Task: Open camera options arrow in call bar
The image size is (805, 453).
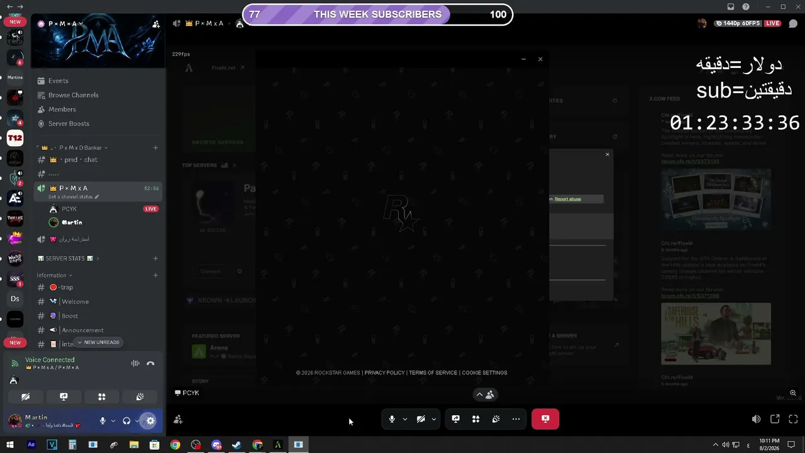Action: coord(434,419)
